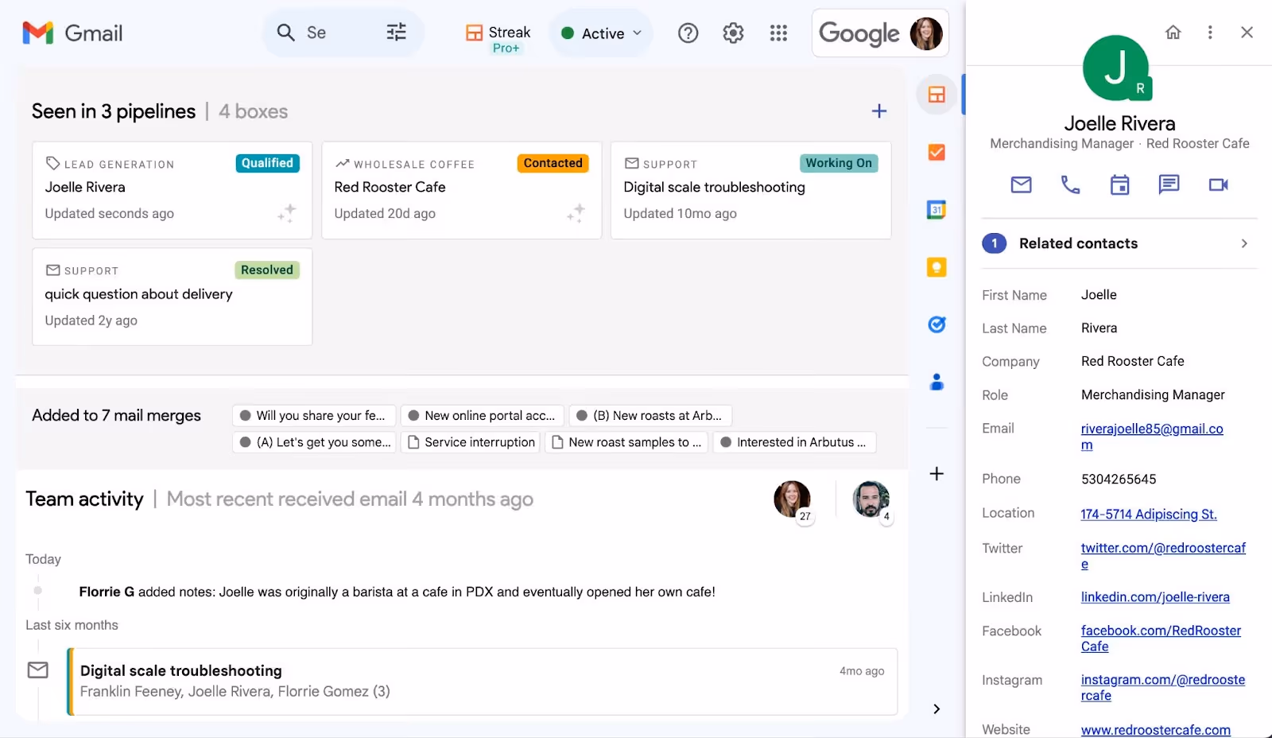
Task: Open blue checkmark Tasks icon in sidebar
Action: click(937, 324)
